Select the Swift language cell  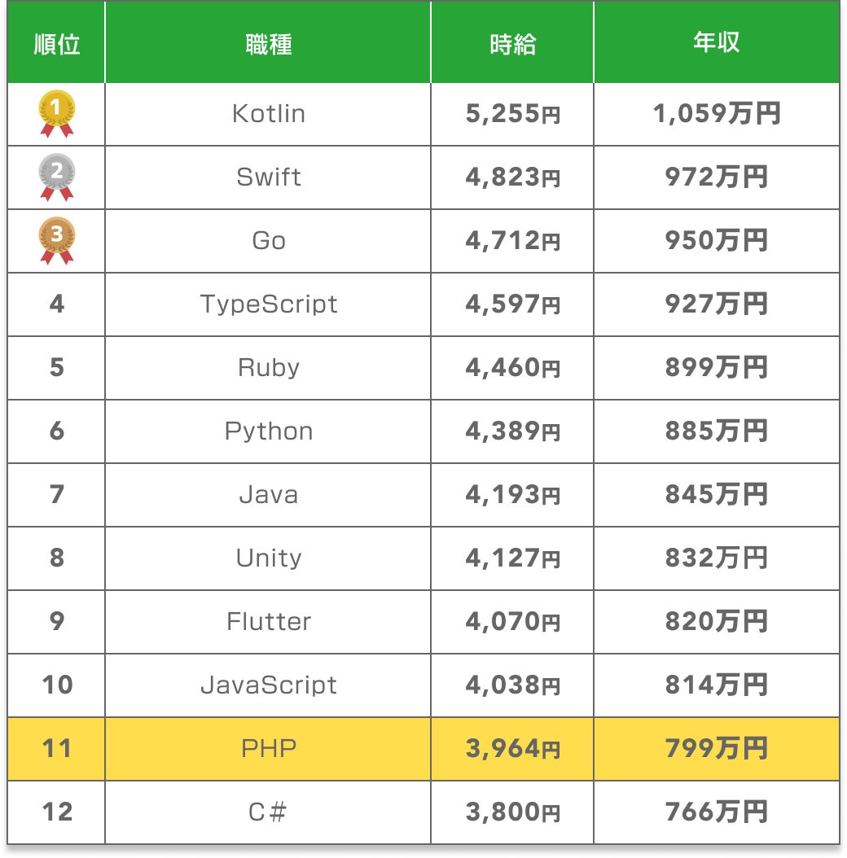click(268, 177)
